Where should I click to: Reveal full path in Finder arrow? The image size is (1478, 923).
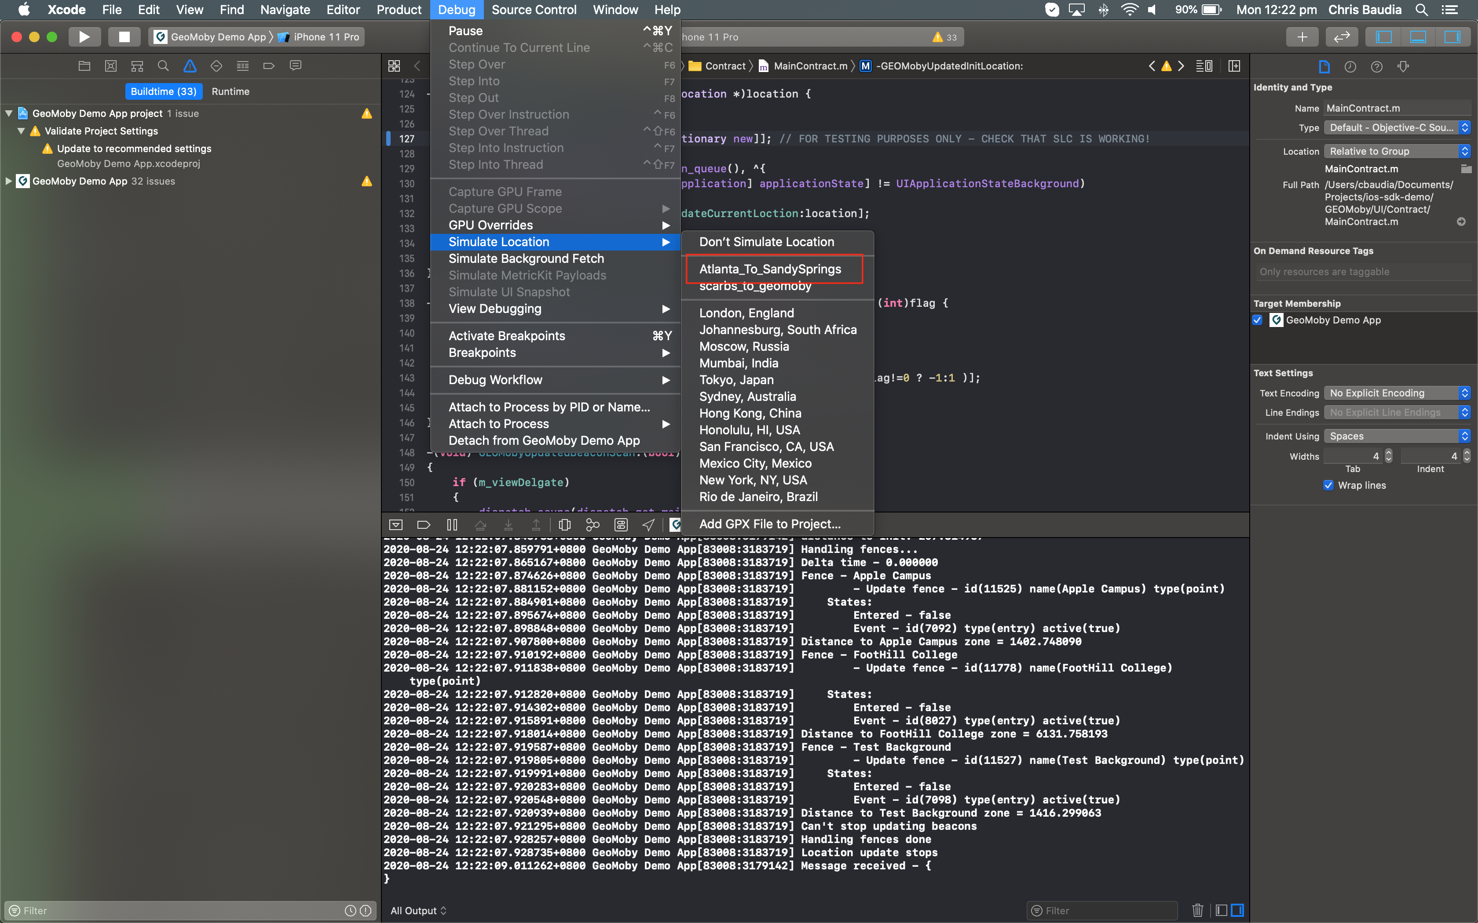click(1461, 222)
